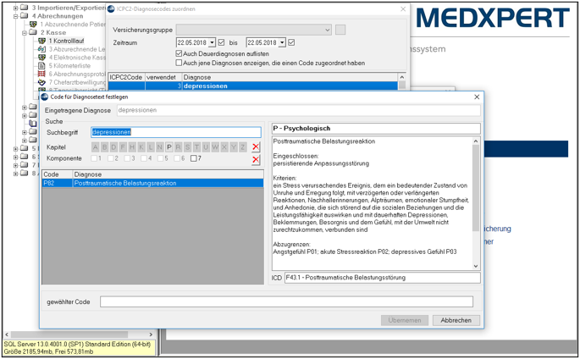
Task: Select 5 Kilometerliste tree item
Action: click(69, 66)
